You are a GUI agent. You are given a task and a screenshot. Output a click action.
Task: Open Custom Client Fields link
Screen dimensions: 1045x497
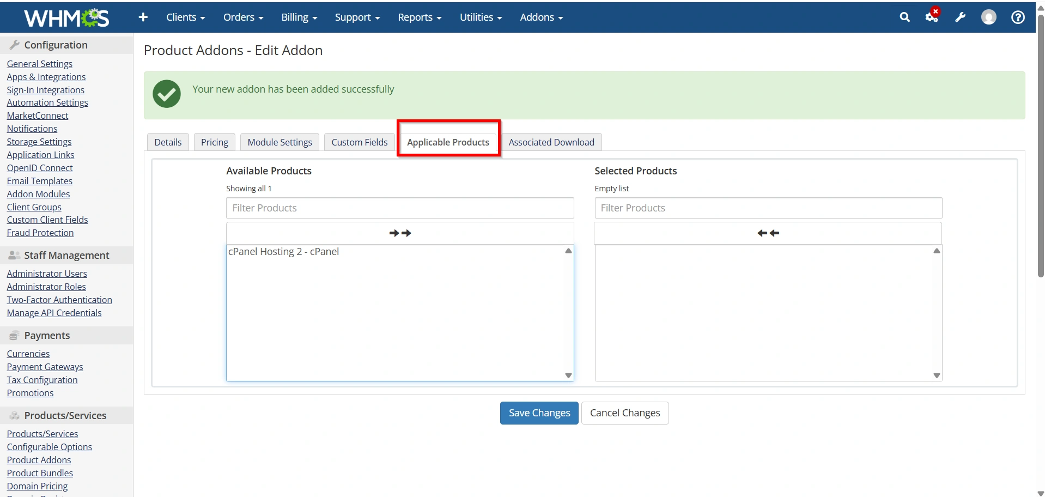pyautogui.click(x=47, y=220)
